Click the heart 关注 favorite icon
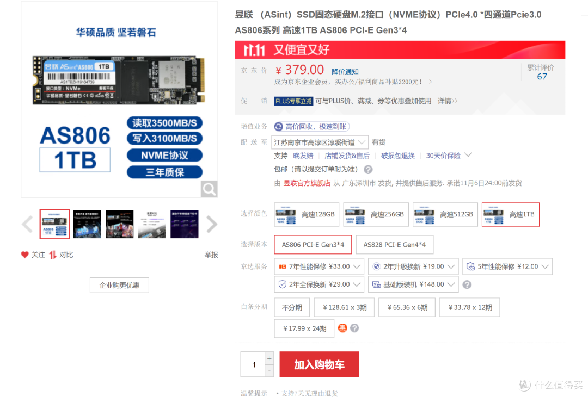Screen dimensions: 588x397 24,255
